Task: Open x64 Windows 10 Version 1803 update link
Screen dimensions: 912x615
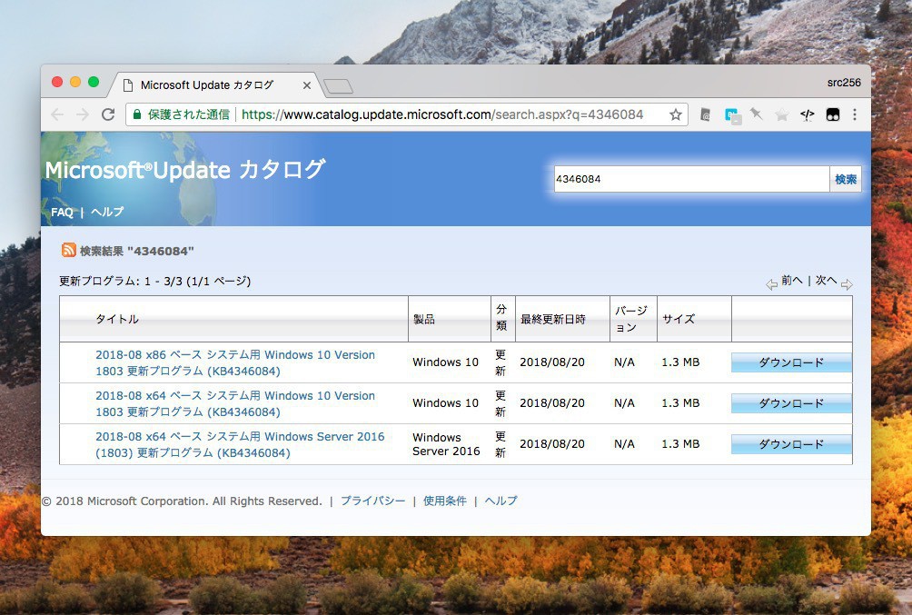Action: (235, 403)
